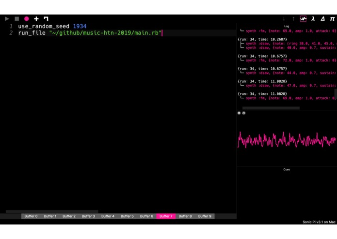Click the synth :dsaw ring 38.0 log line

[x=291, y=44]
